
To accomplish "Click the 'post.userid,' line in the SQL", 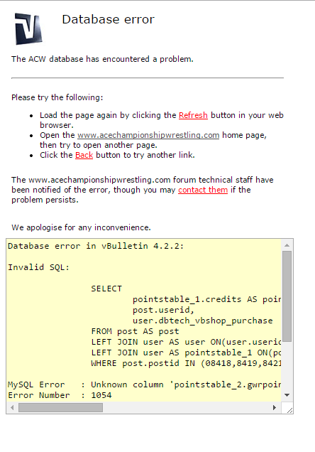I will (163, 310).
